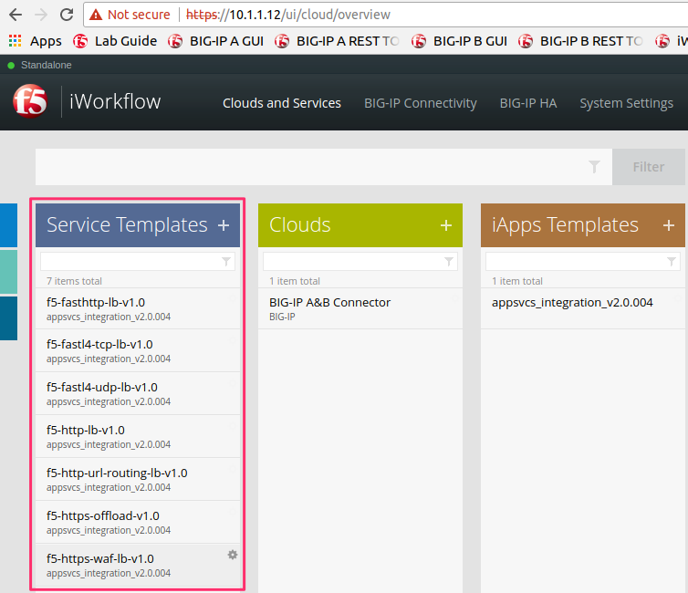The image size is (688, 593).
Task: Click the browser forward arrow
Action: [x=41, y=15]
